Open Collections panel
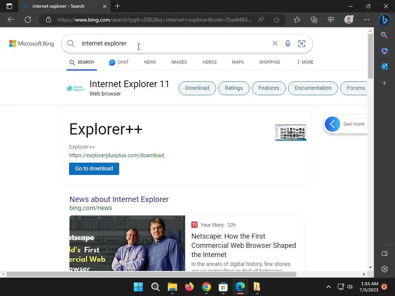 click(x=314, y=20)
